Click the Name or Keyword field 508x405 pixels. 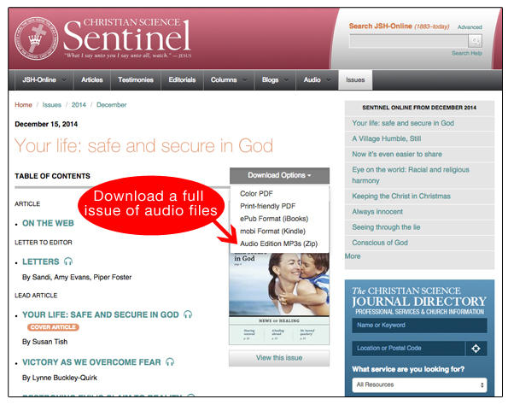tap(419, 326)
